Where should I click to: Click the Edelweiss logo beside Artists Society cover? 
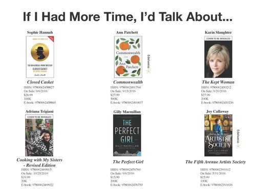point(238,139)
